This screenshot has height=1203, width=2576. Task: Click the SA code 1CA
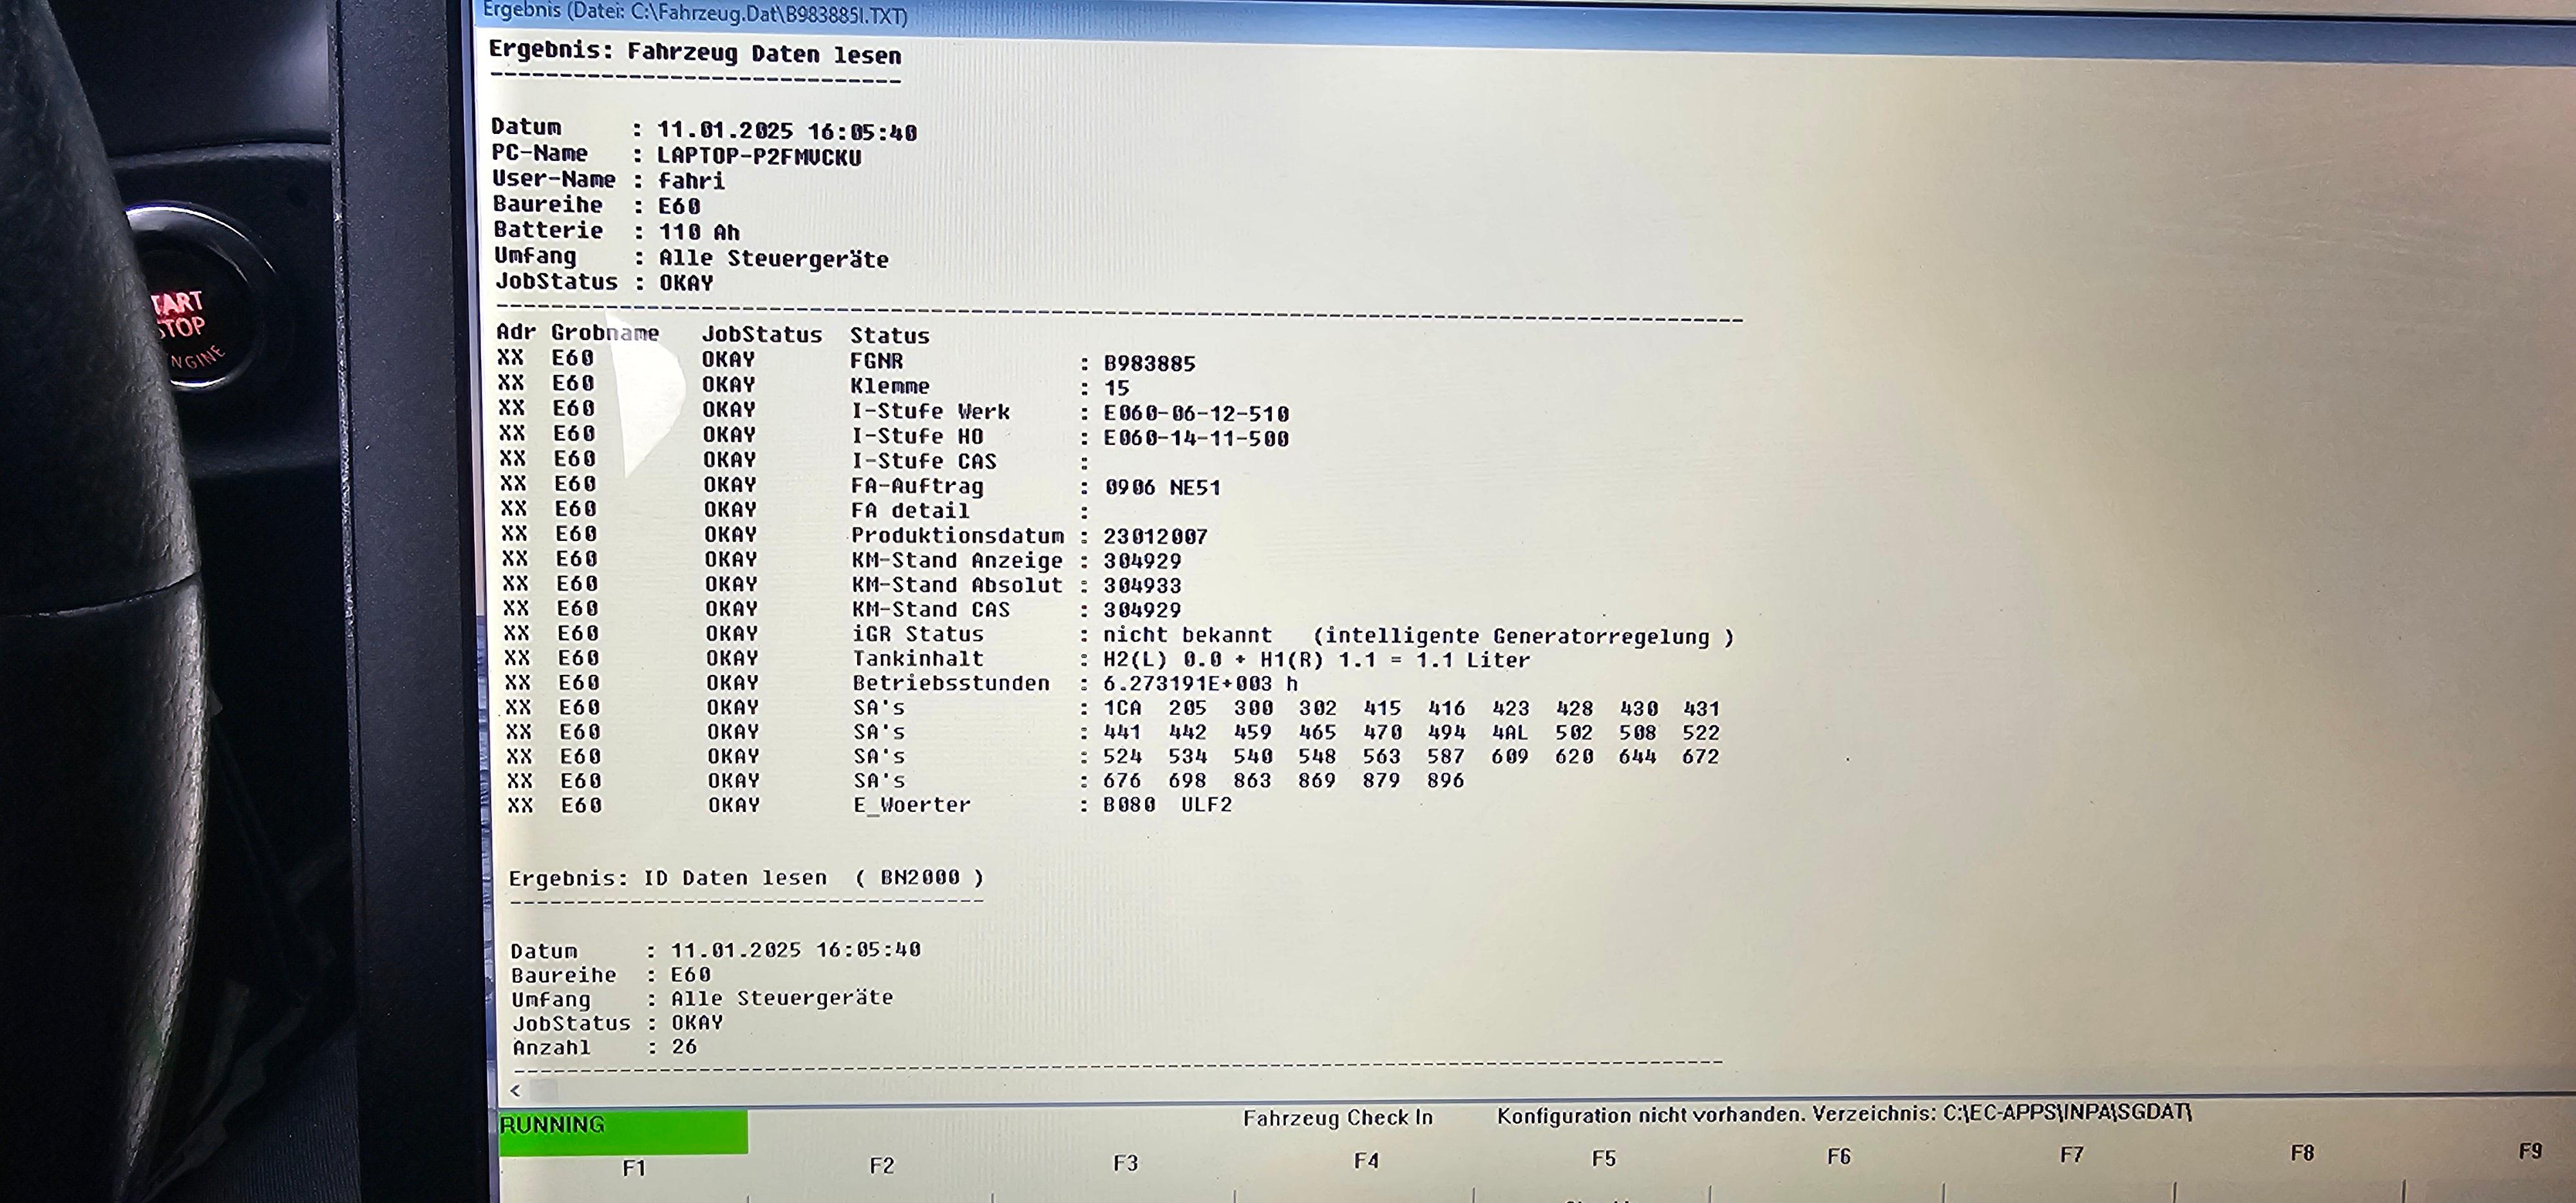coord(1122,708)
